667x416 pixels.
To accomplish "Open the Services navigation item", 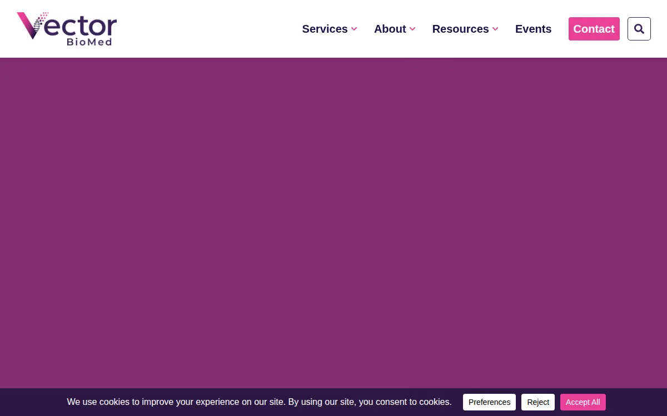I will pos(325,29).
